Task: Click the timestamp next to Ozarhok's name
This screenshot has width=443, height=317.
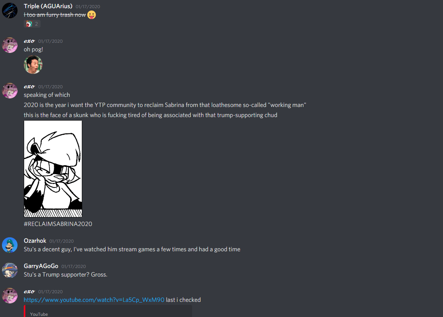Action: coord(62,241)
